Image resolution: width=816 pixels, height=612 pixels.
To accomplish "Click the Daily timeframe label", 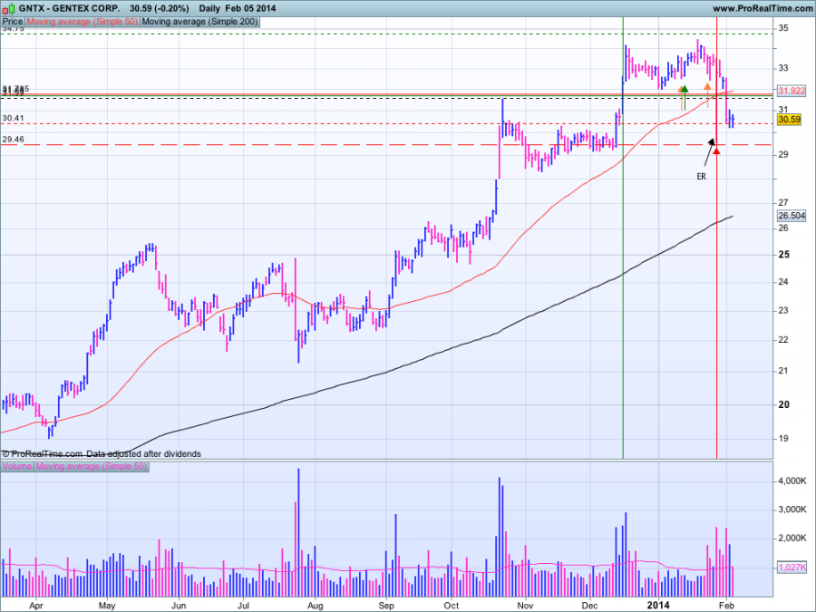I will (209, 8).
